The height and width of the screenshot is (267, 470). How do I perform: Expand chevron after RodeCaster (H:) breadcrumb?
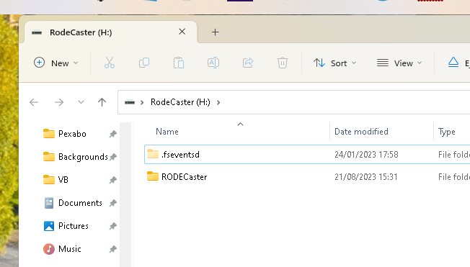point(218,102)
